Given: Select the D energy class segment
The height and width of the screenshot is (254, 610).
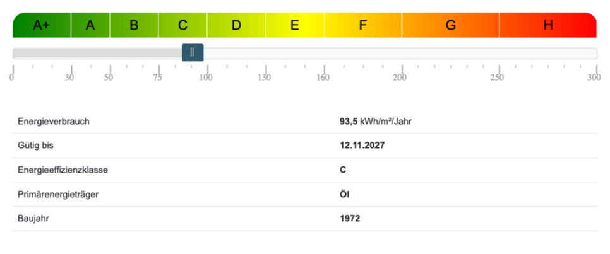Looking at the screenshot, I should tap(237, 25).
